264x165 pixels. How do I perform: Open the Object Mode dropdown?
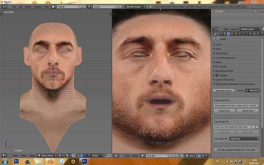pos(47,156)
